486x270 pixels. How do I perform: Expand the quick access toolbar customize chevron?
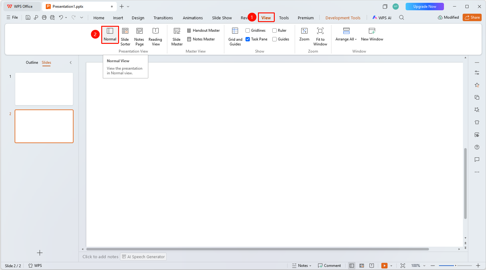coord(82,17)
